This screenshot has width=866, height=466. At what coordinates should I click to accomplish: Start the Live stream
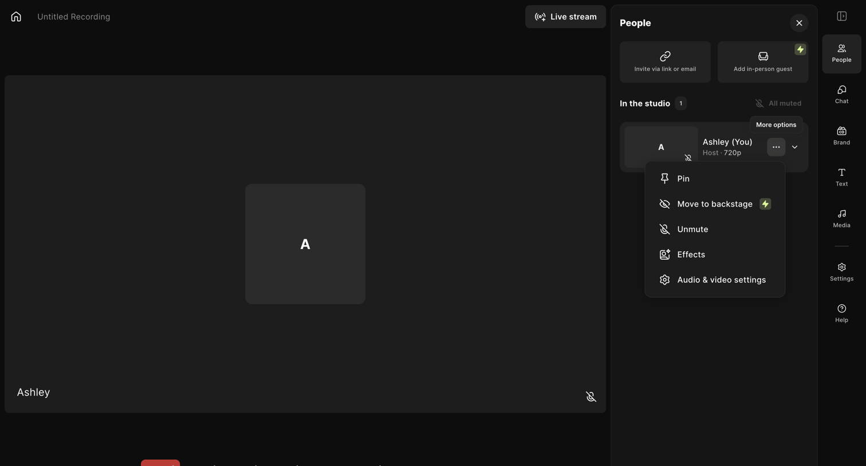565,17
